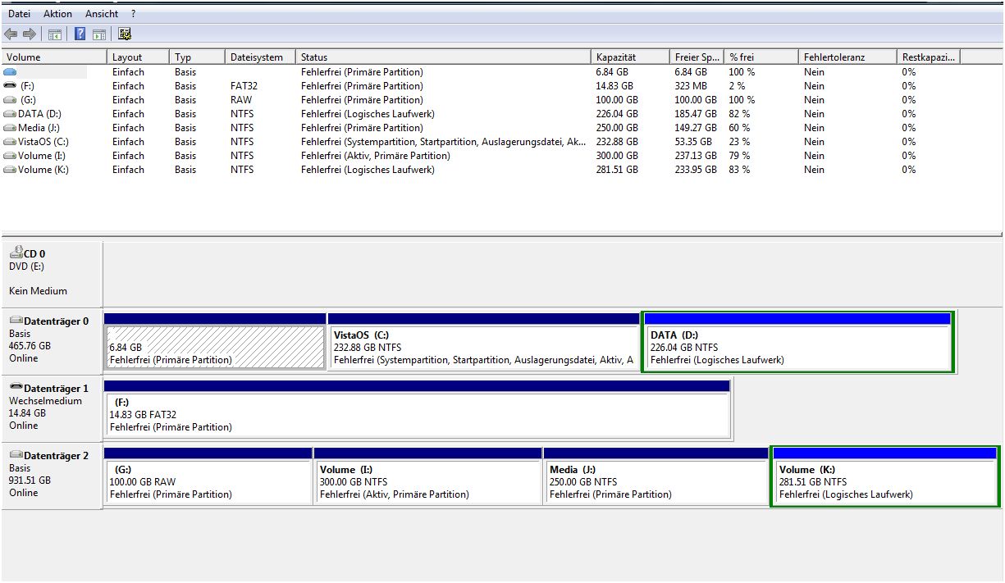Click the 'DVD (E:)' label
Image resolution: width=1005 pixels, height=583 pixels.
coord(27,266)
